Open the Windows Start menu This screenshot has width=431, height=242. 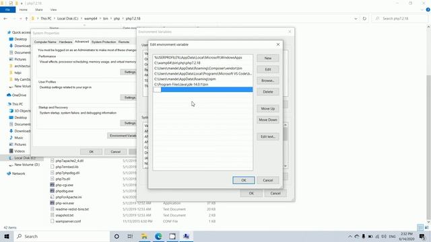tap(7, 236)
